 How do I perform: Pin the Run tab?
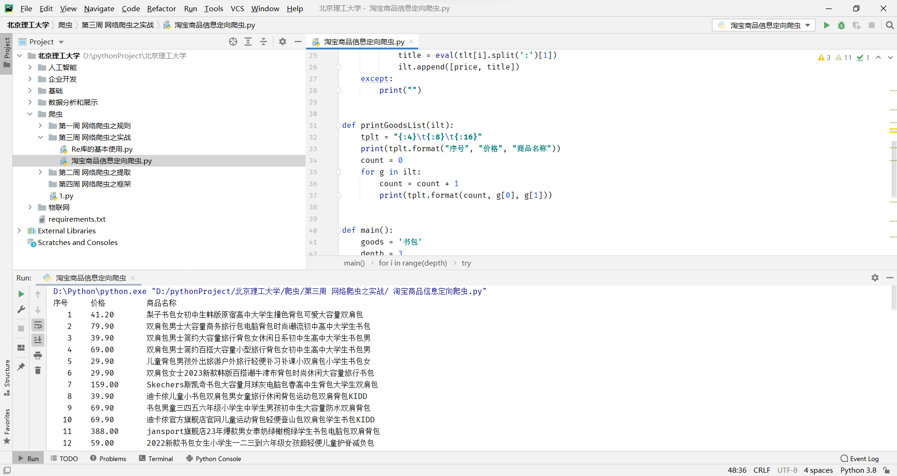click(21, 367)
